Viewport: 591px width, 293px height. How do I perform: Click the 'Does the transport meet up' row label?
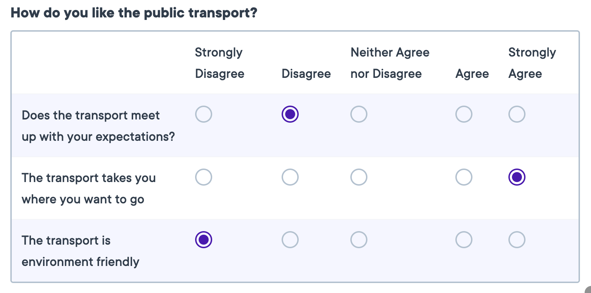point(98,126)
